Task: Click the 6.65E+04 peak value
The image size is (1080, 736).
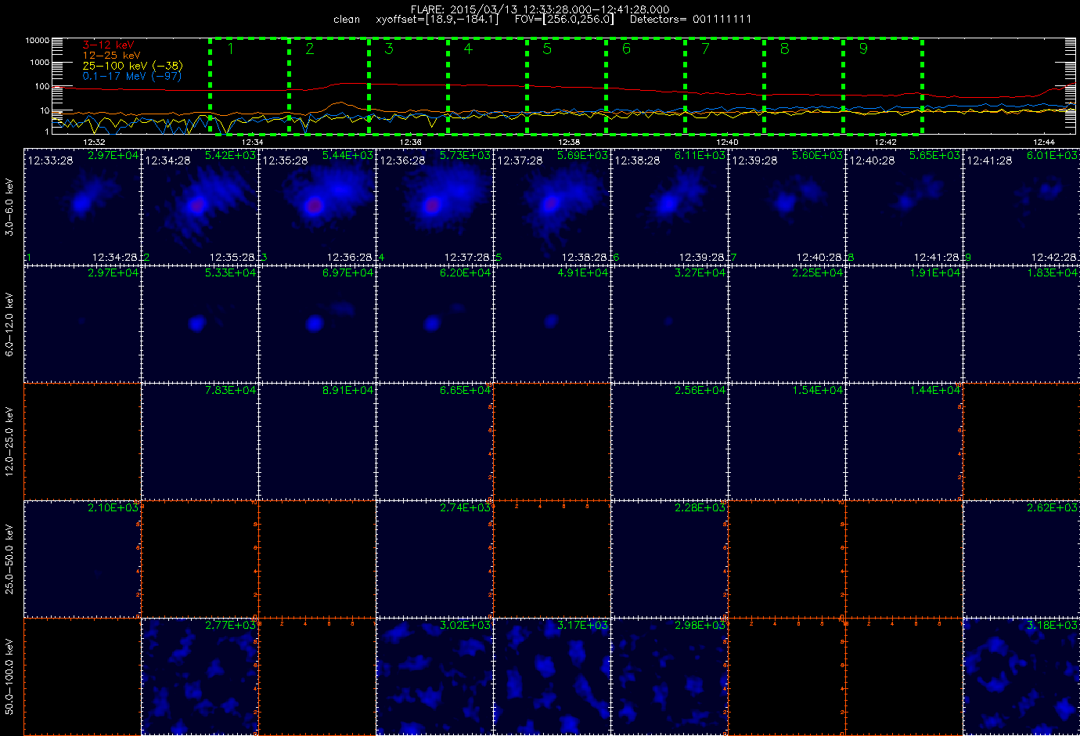Action: tap(465, 391)
